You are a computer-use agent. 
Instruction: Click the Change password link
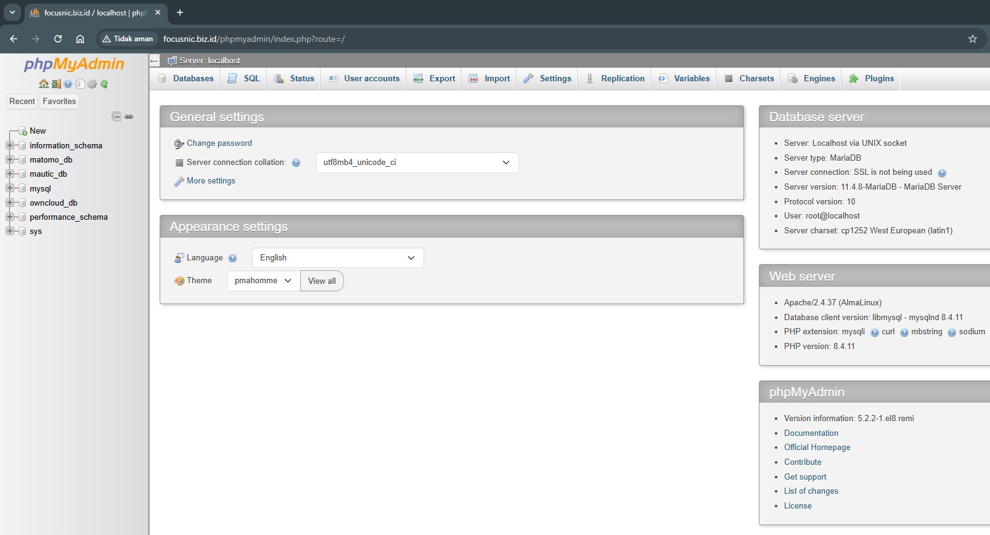219,143
